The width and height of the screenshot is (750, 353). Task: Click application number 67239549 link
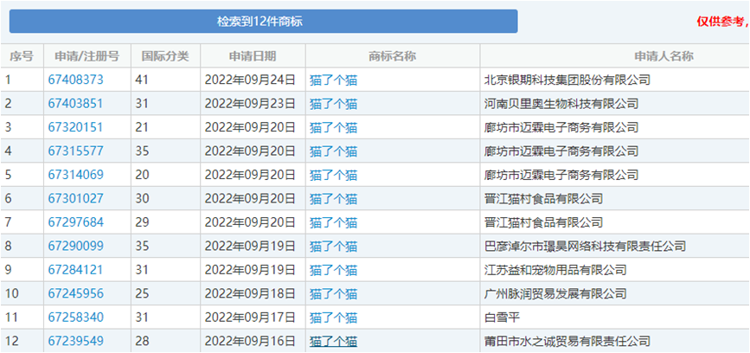(75, 342)
